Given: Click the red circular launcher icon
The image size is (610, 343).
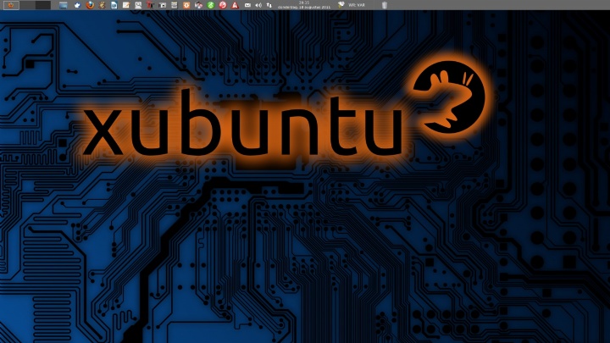Looking at the screenshot, I should click(x=223, y=5).
